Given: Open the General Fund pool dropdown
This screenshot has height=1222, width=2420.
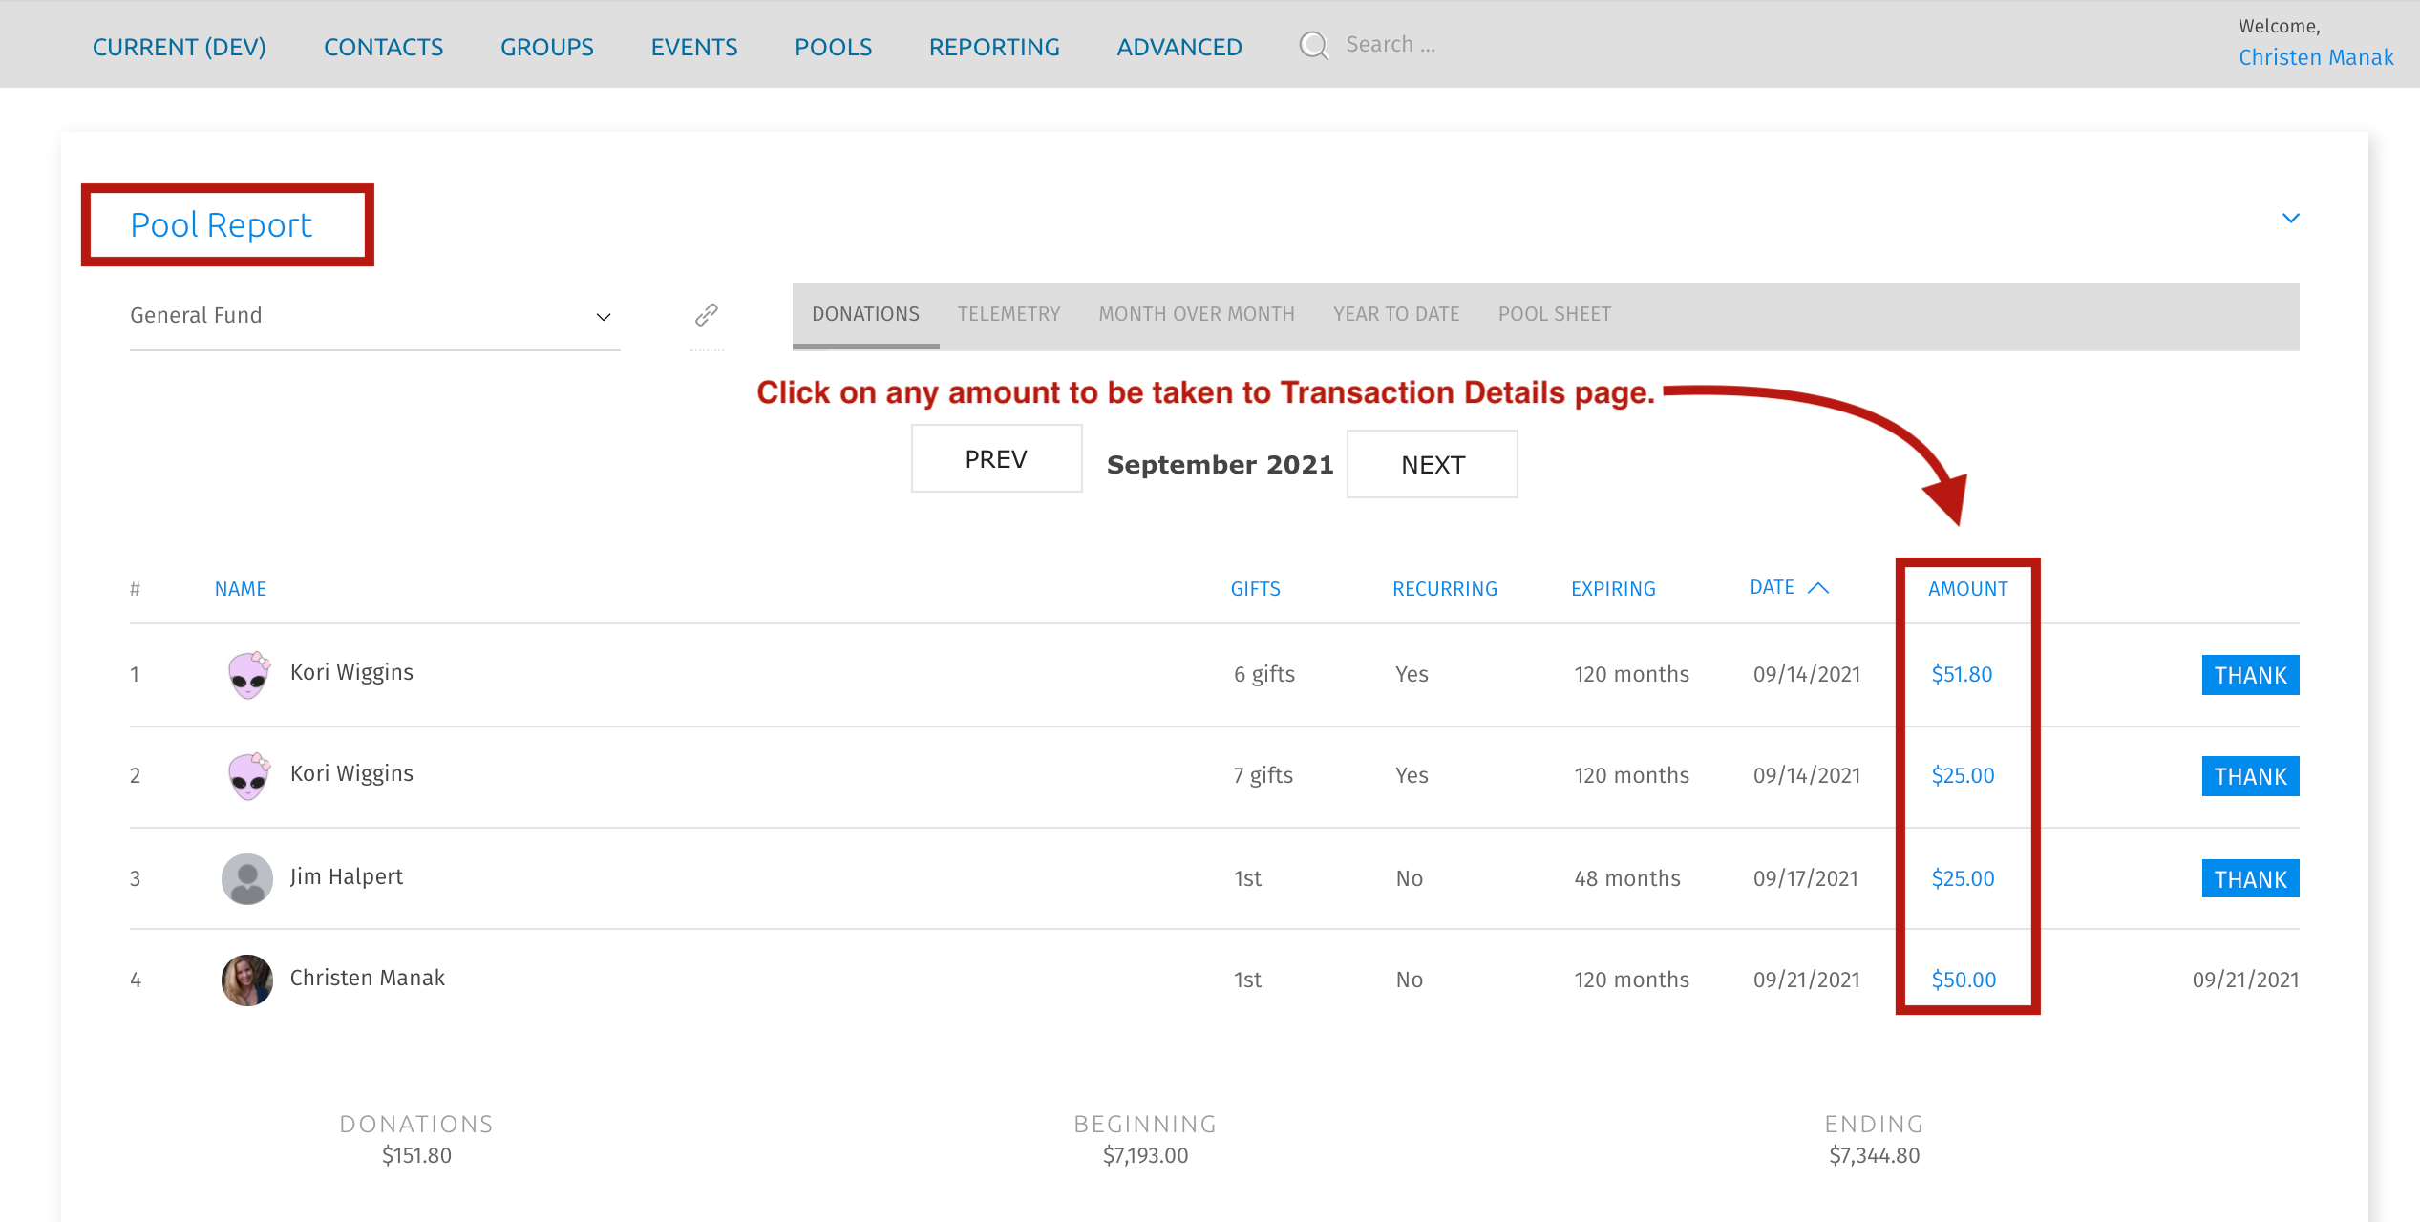Looking at the screenshot, I should (372, 316).
